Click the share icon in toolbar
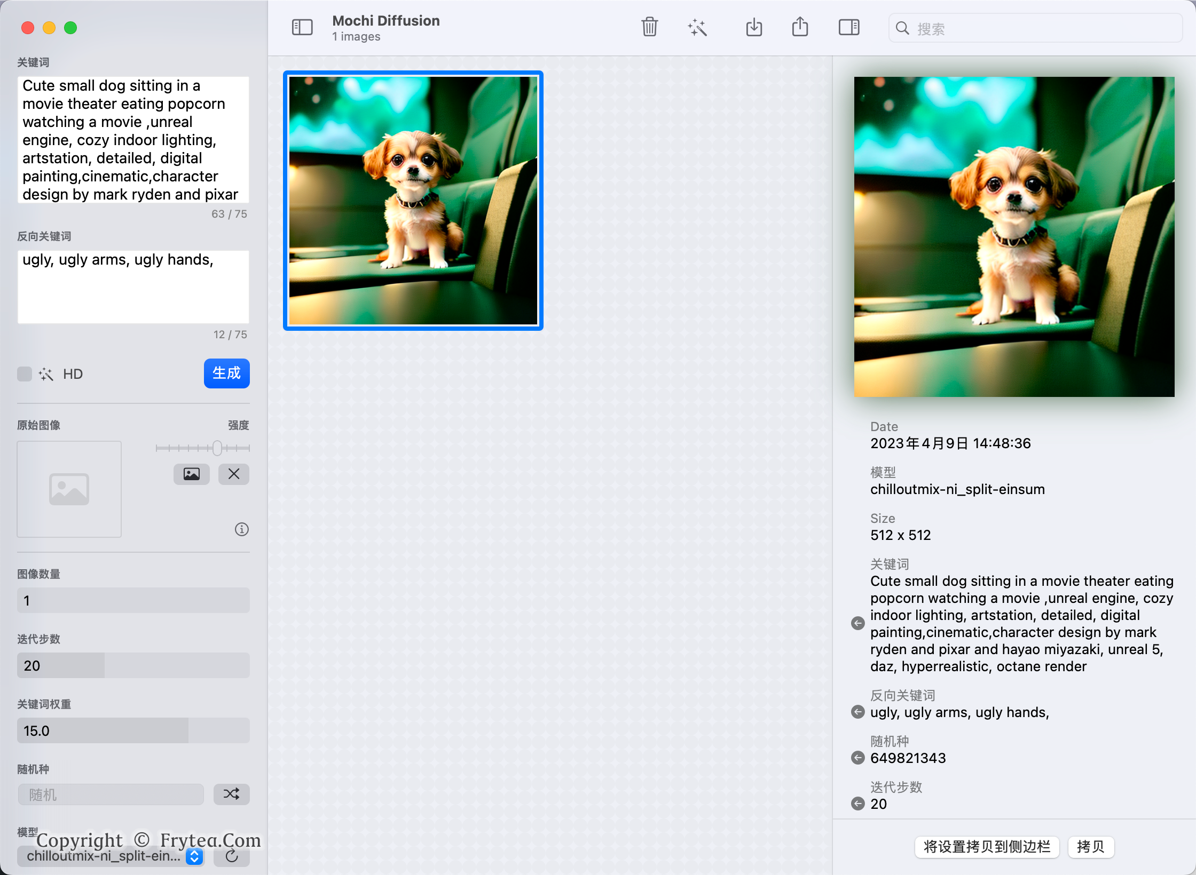Screen dimensions: 1196x875 (x=800, y=27)
